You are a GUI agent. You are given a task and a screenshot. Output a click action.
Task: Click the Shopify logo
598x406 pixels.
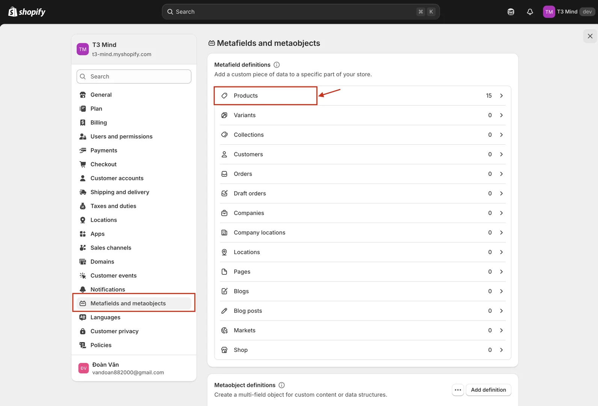[27, 12]
